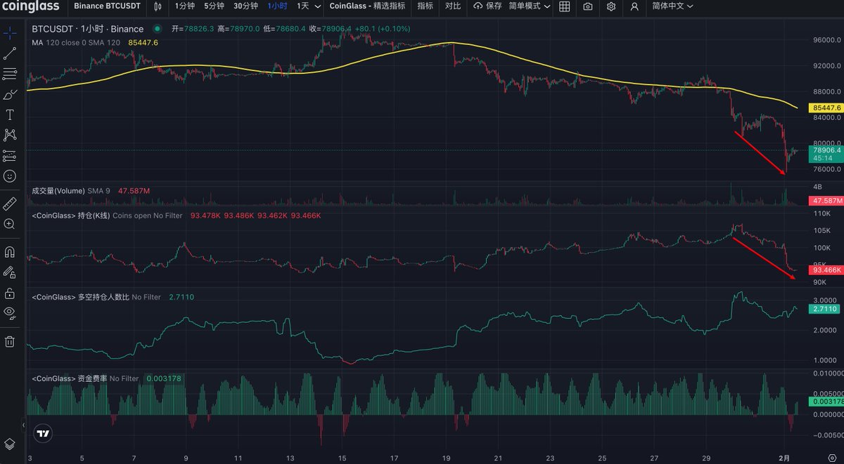Delete drawings with the trash icon
This screenshot has height=464, width=844.
(x=10, y=341)
